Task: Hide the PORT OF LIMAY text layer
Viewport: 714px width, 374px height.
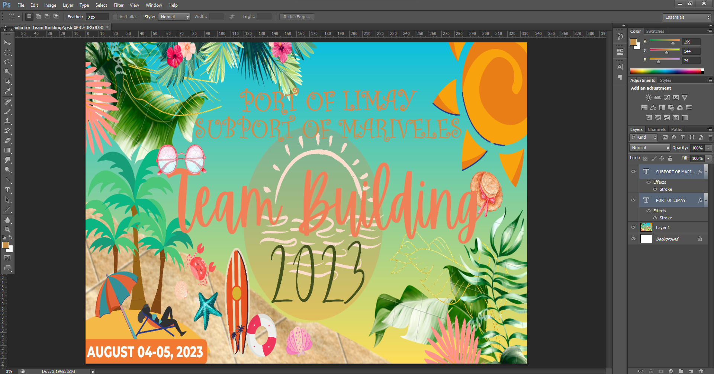Action: point(633,200)
